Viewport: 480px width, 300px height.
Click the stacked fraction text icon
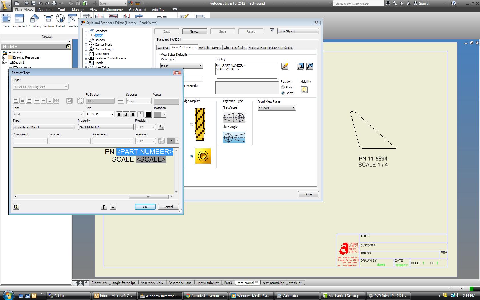[140, 114]
